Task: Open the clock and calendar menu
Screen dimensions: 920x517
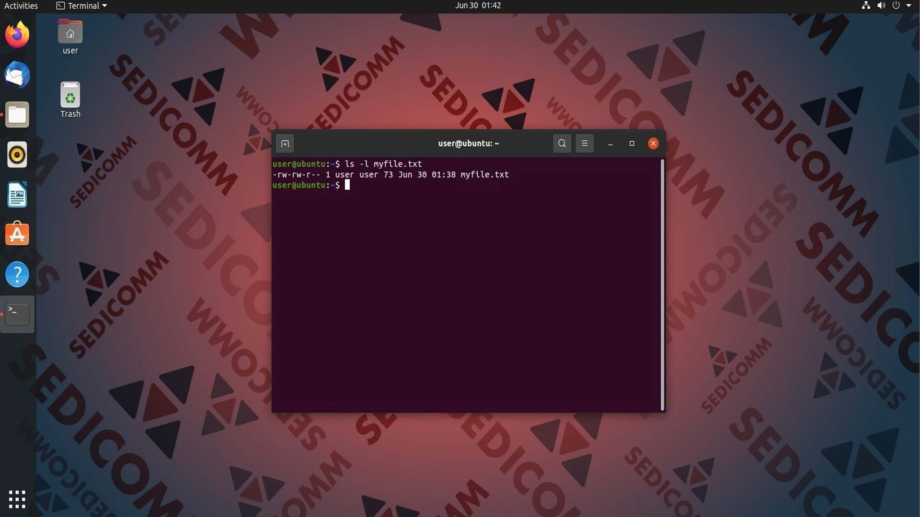Action: coord(478,6)
